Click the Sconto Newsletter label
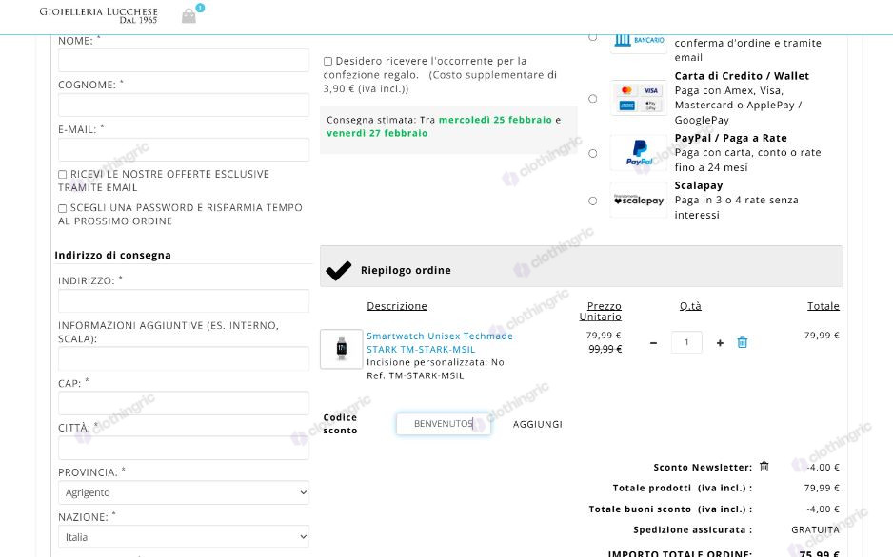Screen dimensions: 893x557 (x=703, y=468)
